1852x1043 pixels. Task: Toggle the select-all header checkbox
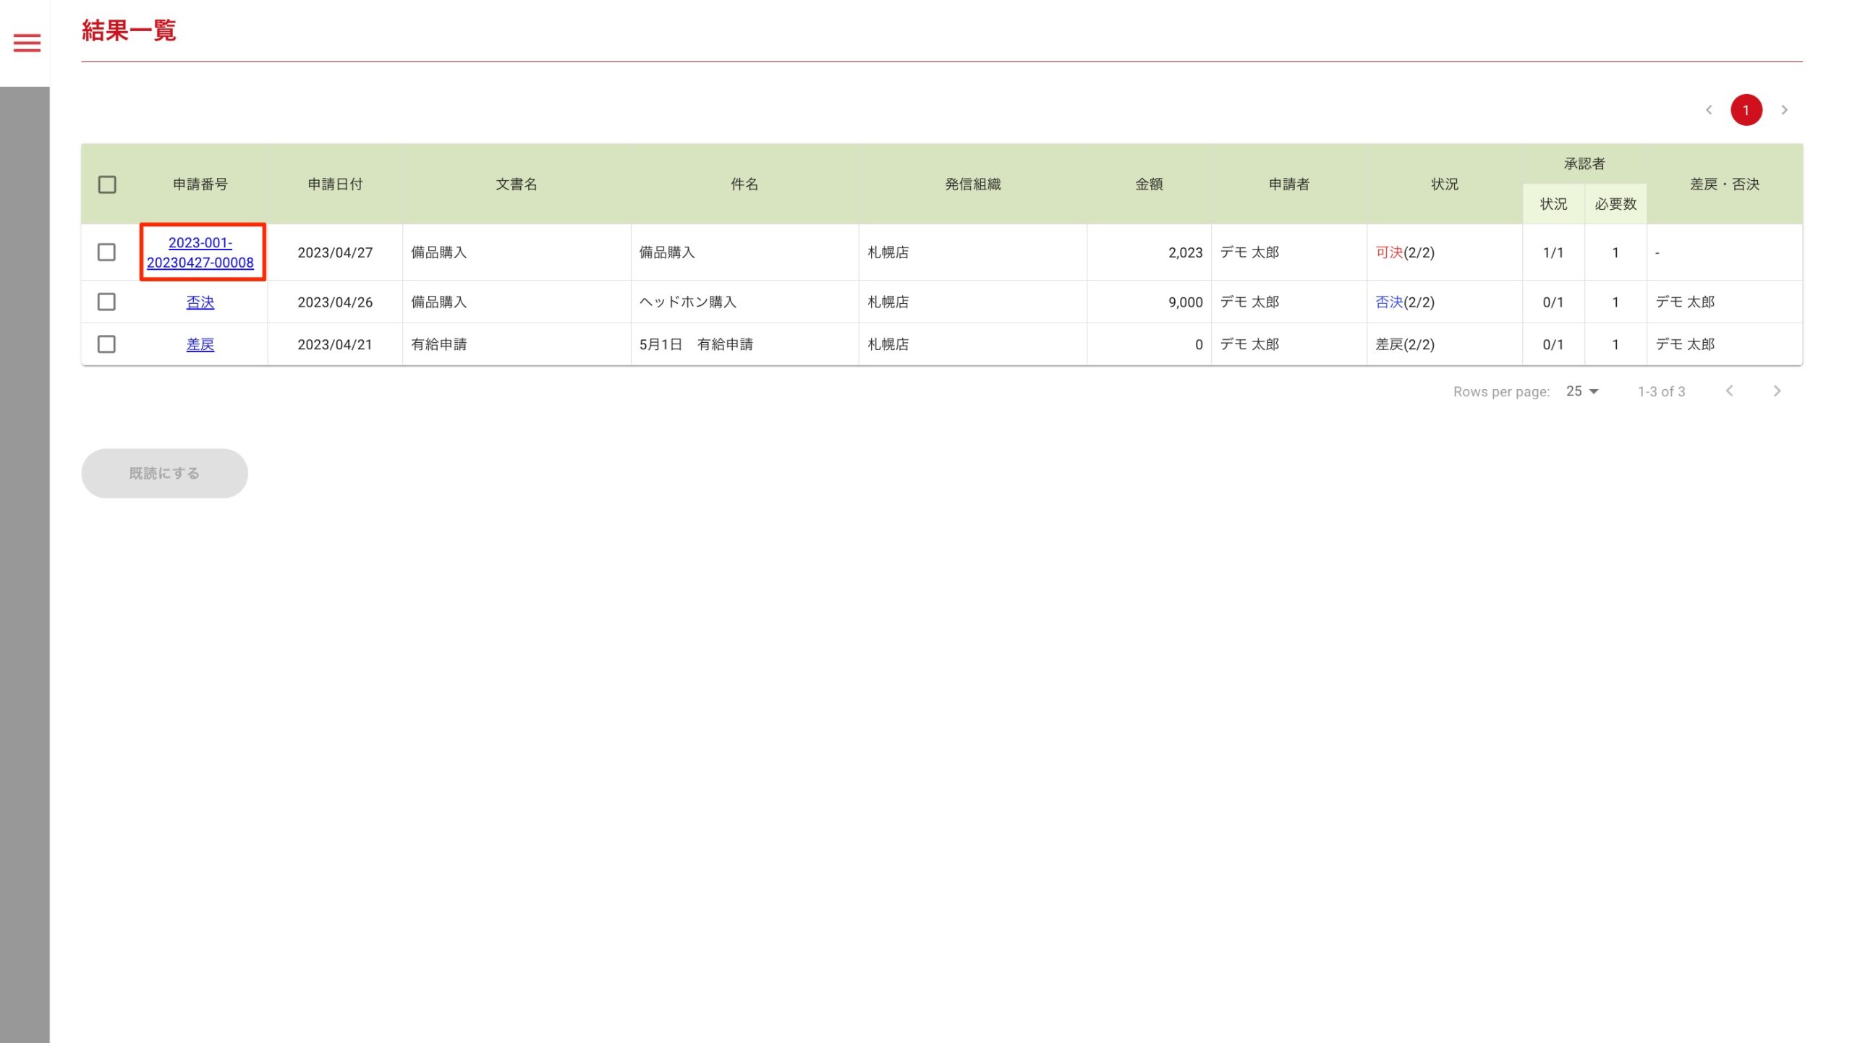click(107, 184)
